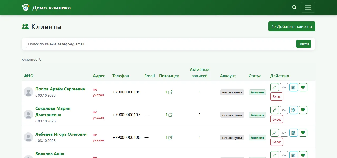Click нет аккаунта badge for Соколова
The height and width of the screenshot is (158, 337).
(232, 115)
